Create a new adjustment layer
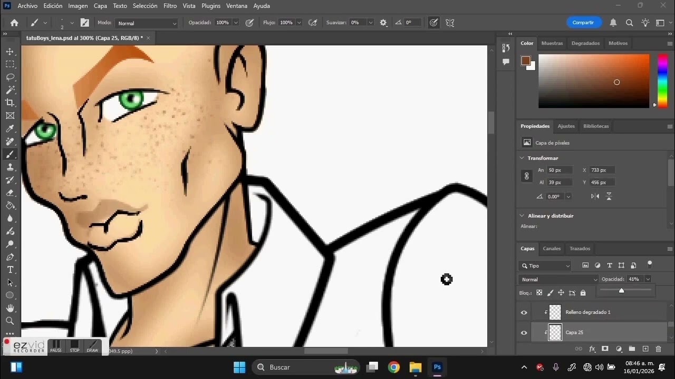675x379 pixels. pos(619,348)
